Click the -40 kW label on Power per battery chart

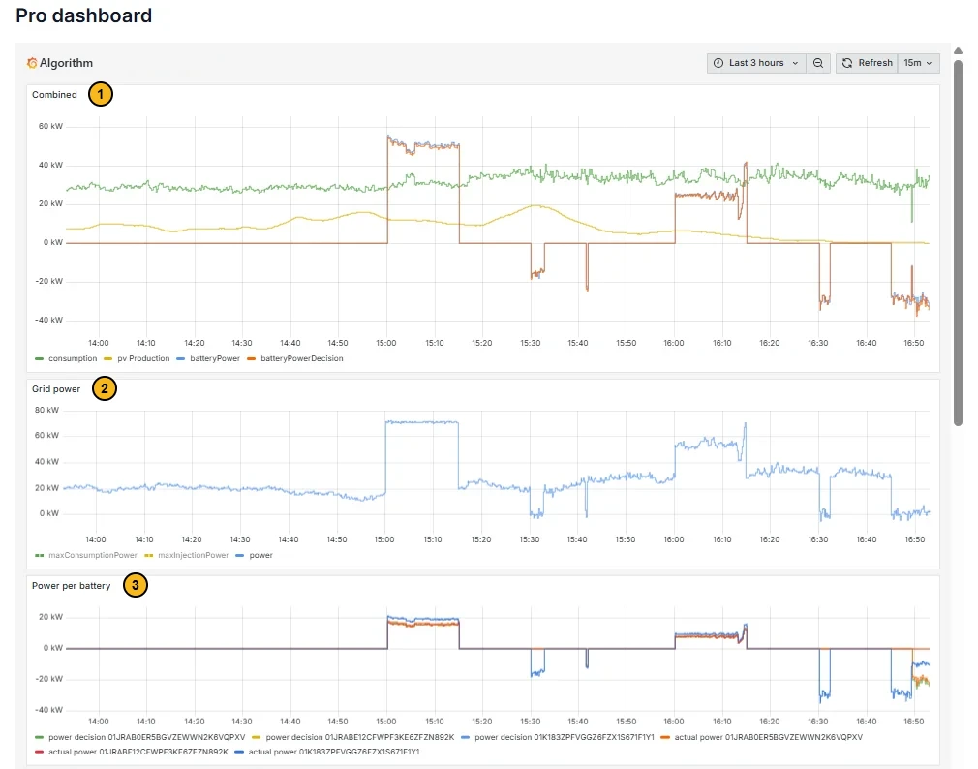pos(50,710)
